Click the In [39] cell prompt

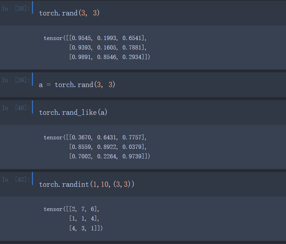(16, 80)
